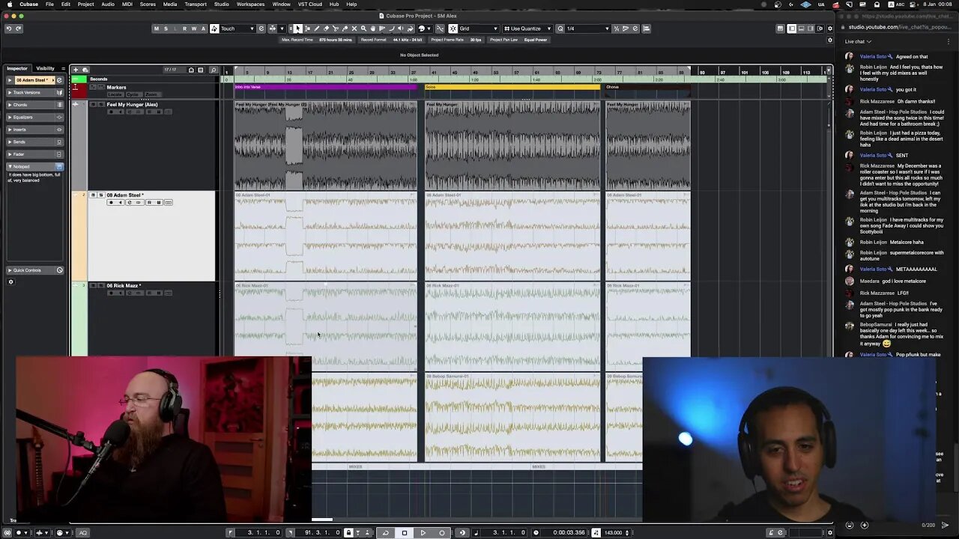Click the Record transport button
Screen dimensions: 959x539
coord(441,533)
